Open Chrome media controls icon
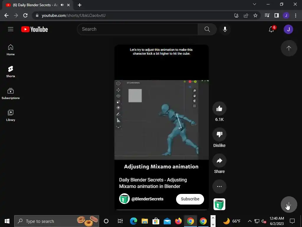This screenshot has width=302, height=227. [267, 15]
